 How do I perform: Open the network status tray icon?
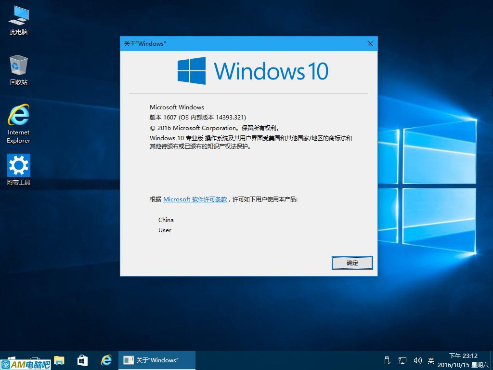(402, 360)
